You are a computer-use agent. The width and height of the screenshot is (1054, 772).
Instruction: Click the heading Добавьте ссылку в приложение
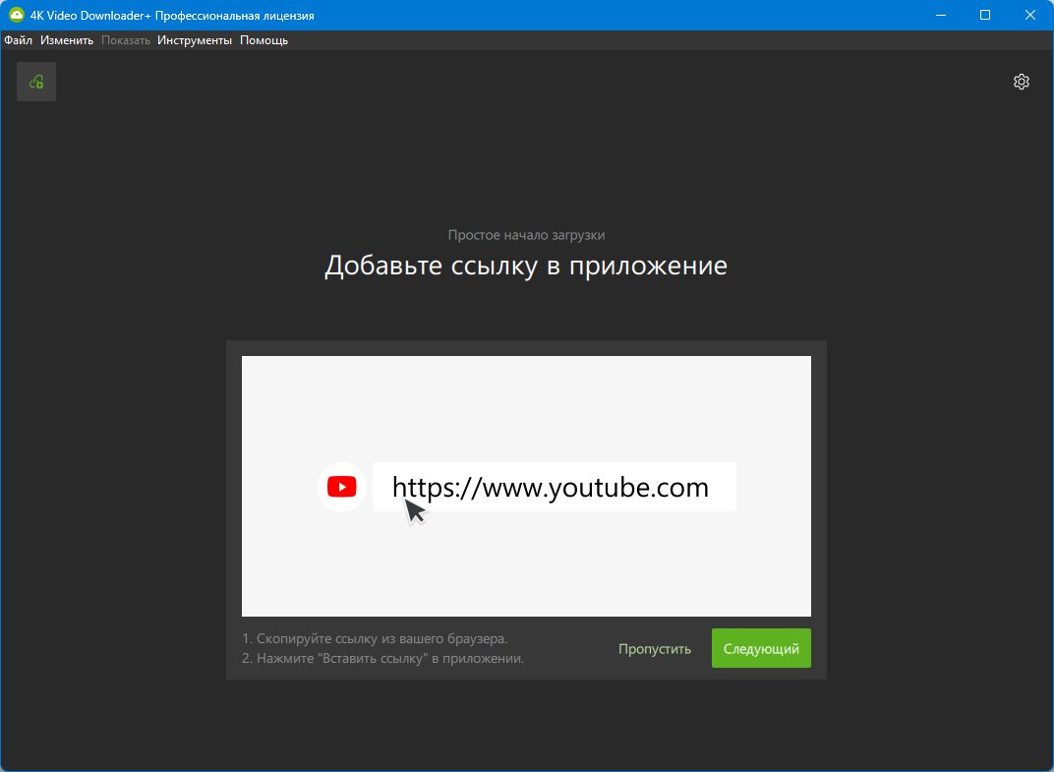[x=526, y=266]
